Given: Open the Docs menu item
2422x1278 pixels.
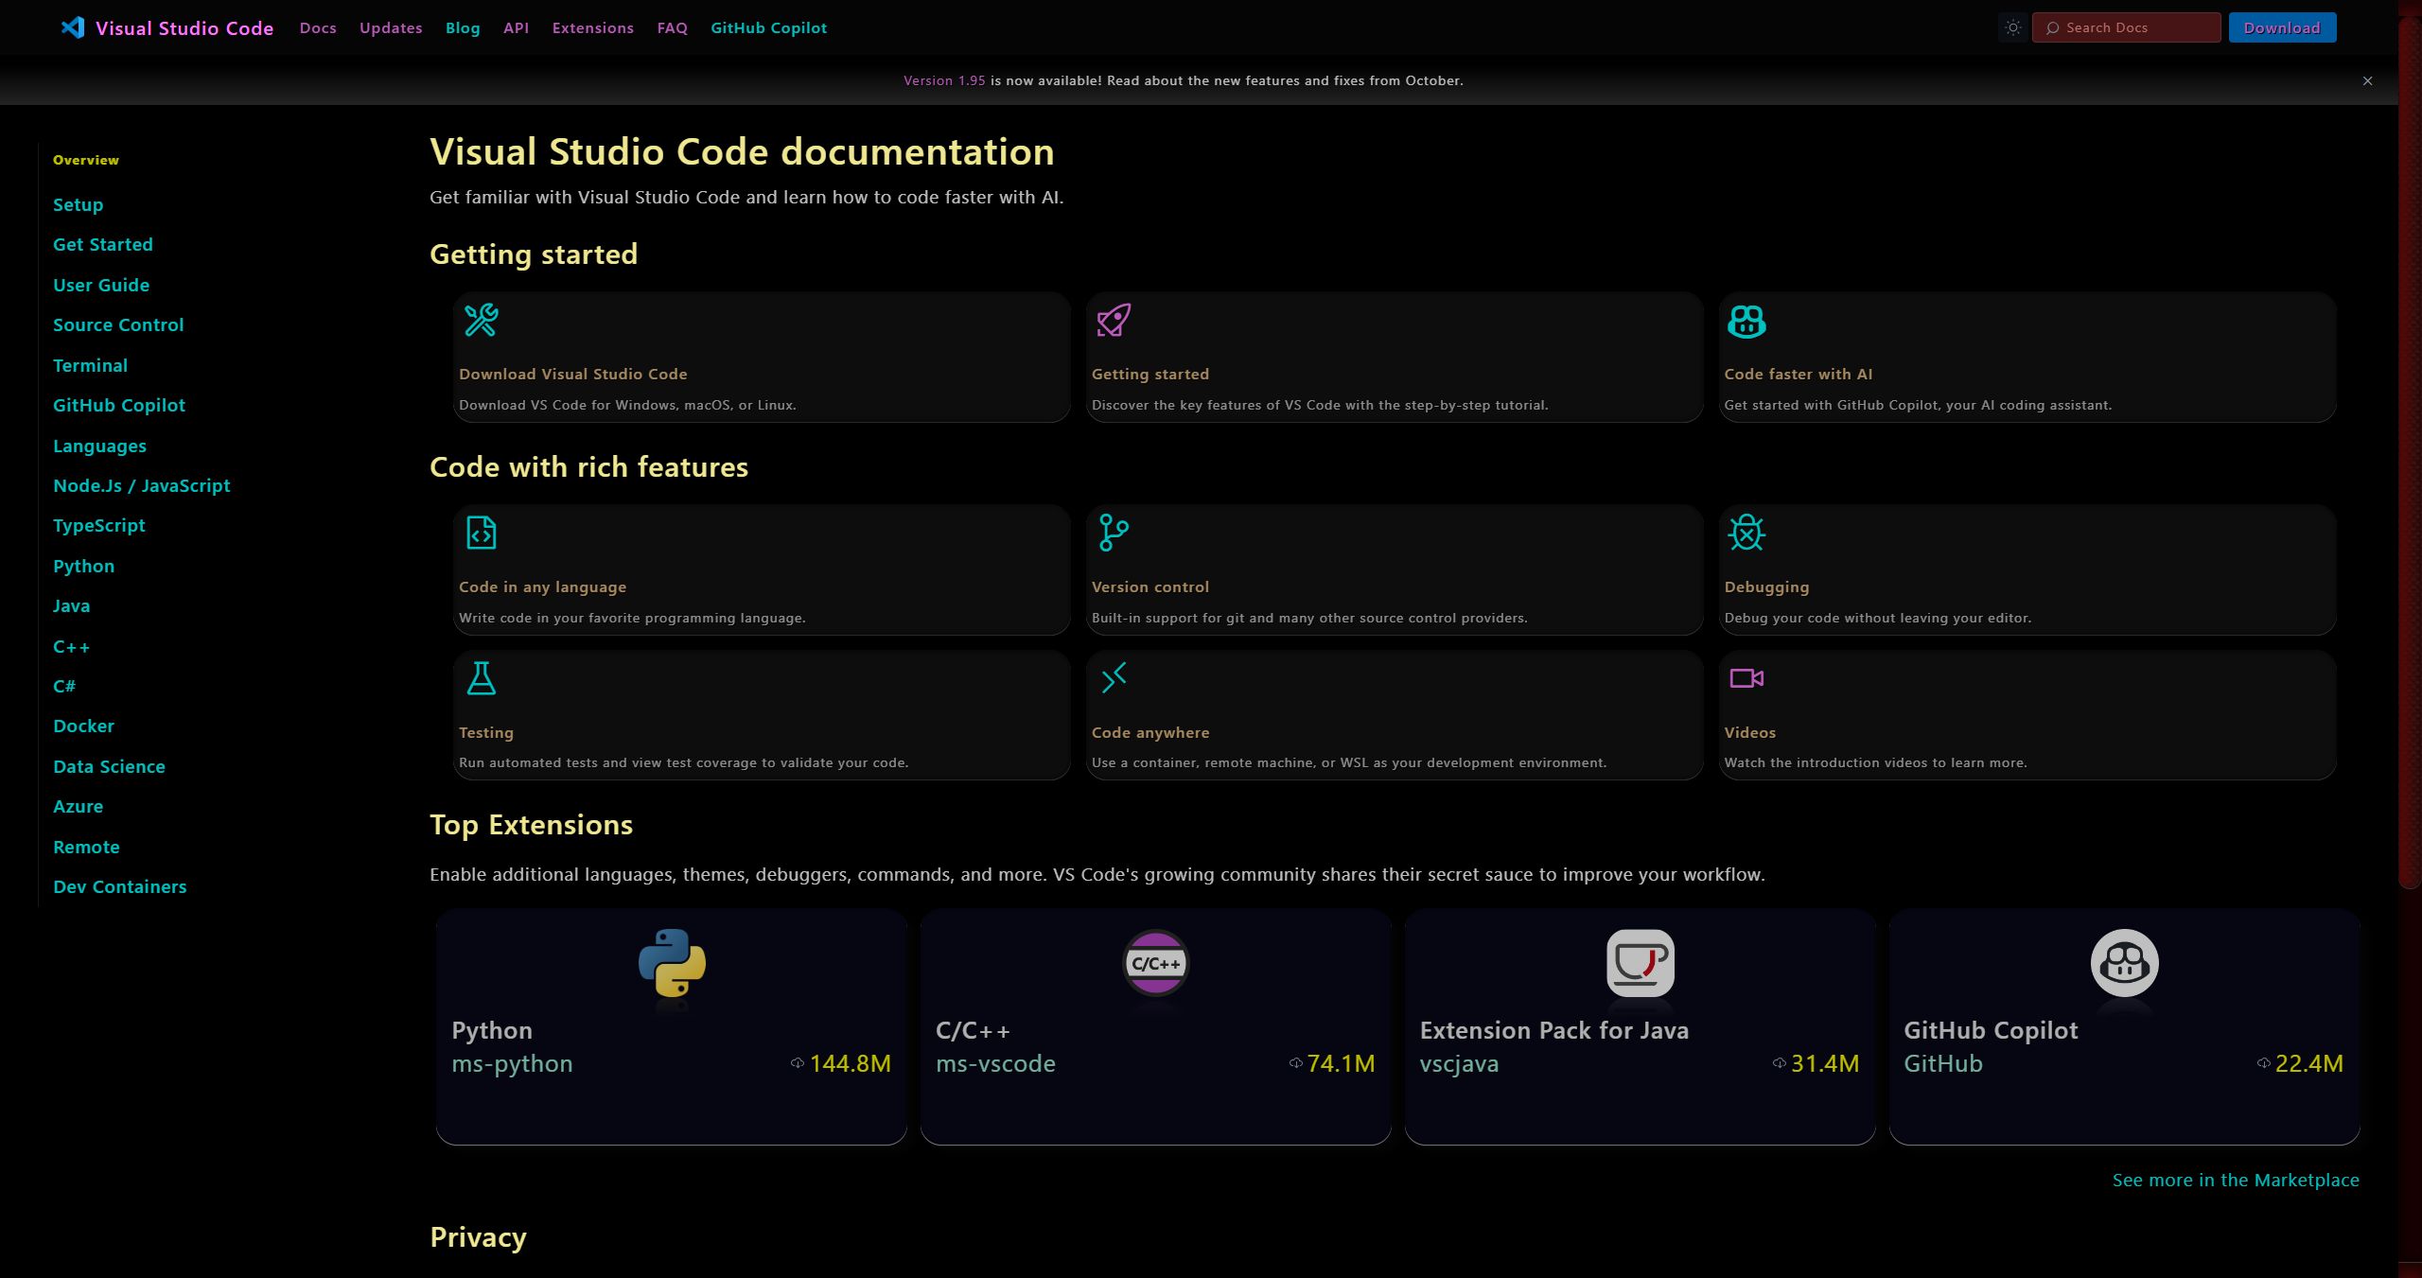Looking at the screenshot, I should (318, 28).
